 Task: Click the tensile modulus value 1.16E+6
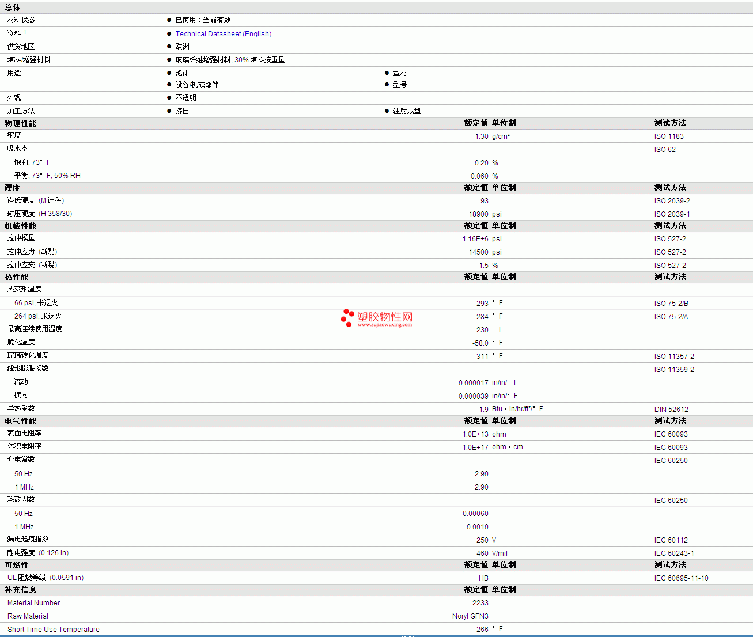[x=475, y=239]
